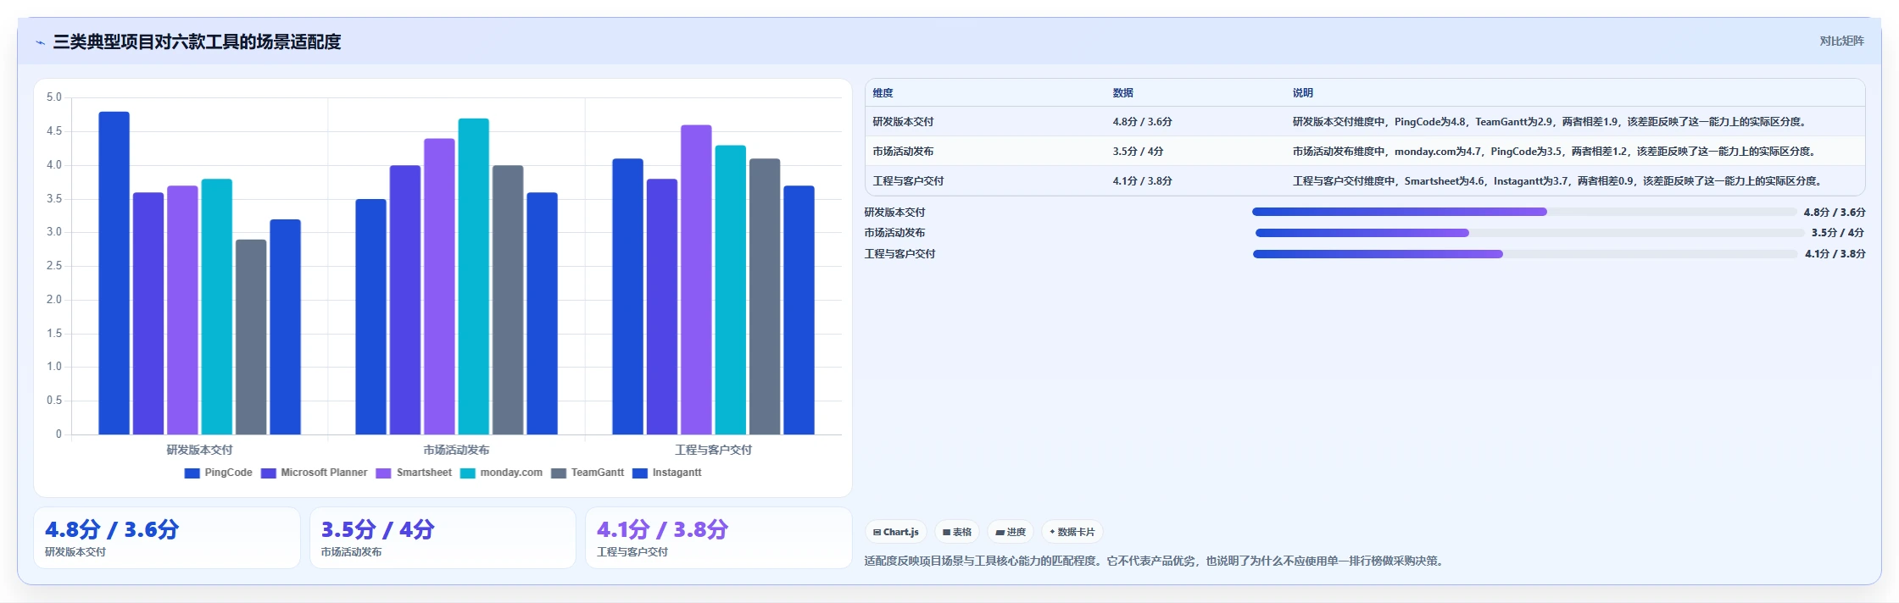Click the Smartsheet bar in 研发版本交付 group
This screenshot has width=1899, height=603.
pyautogui.click(x=182, y=310)
